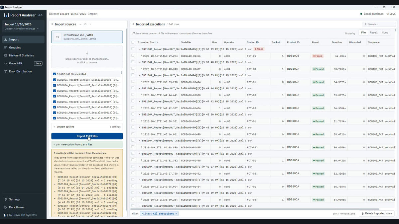Click the Gage R&R magnifier icon
The image size is (399, 224).
point(6,63)
